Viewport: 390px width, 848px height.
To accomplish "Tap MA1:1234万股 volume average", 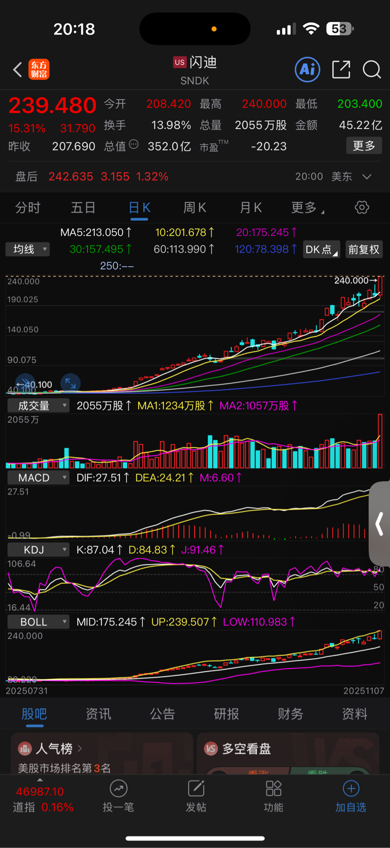I will click(176, 405).
